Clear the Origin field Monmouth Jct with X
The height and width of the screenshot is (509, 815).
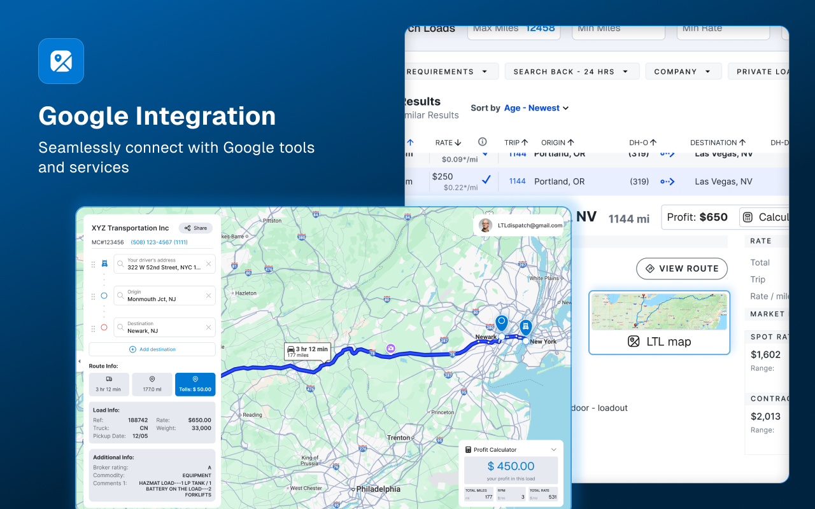tap(208, 296)
